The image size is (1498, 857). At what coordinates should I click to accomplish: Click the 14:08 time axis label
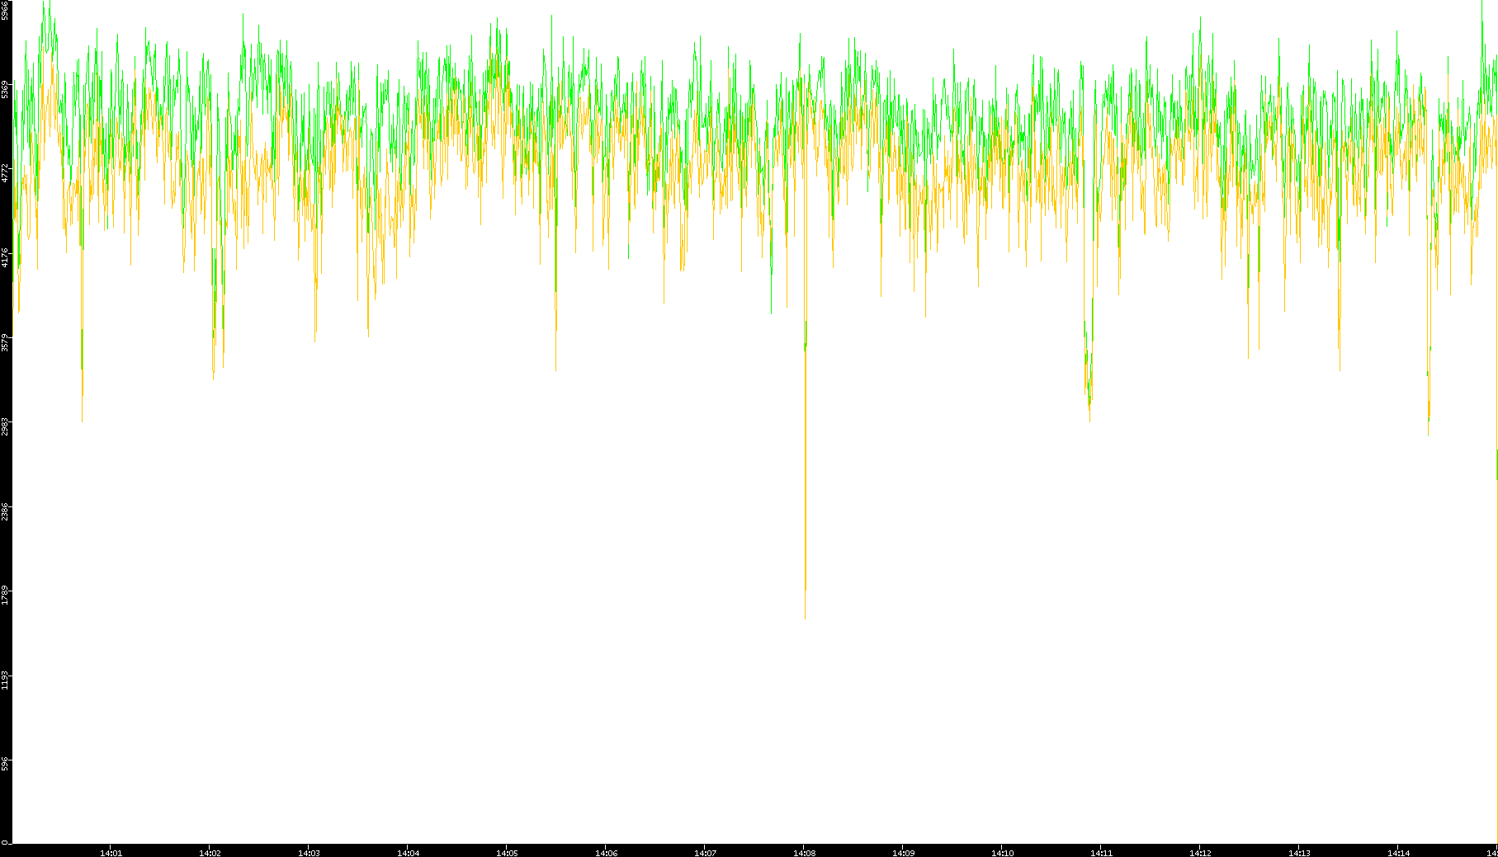pyautogui.click(x=804, y=853)
